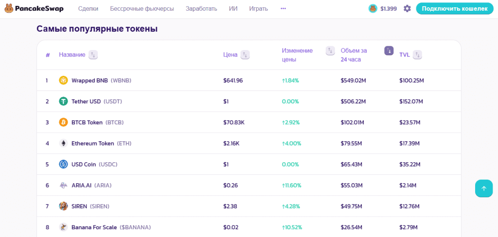Click the SIREN token icon

(64, 206)
